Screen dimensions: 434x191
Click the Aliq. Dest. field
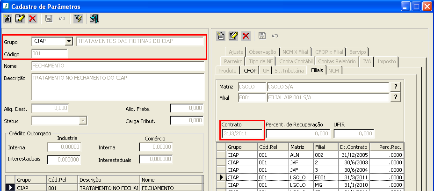pos(50,109)
